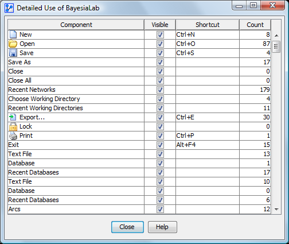Click the New document icon
The height and width of the screenshot is (244, 289).
(13, 34)
